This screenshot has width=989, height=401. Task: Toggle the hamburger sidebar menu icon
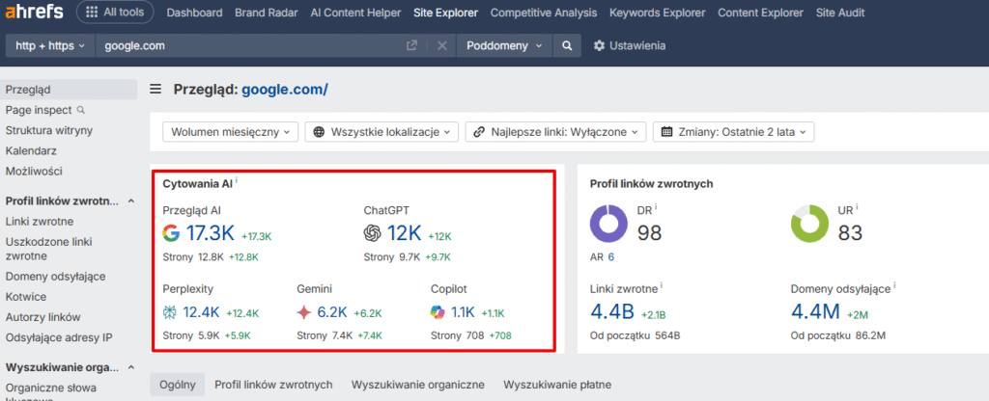(155, 90)
